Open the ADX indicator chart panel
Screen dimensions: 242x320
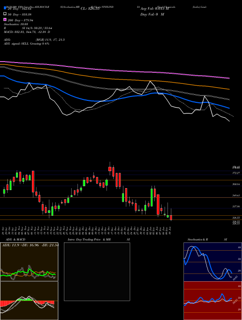(29, 262)
